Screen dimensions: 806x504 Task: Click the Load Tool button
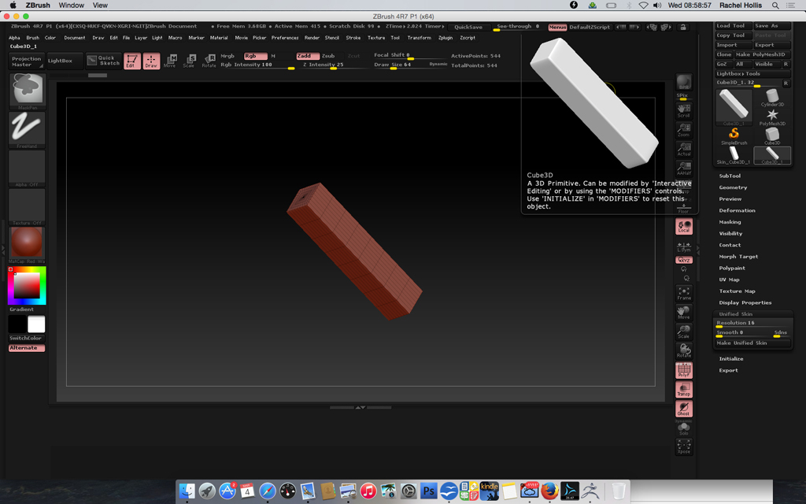734,26
